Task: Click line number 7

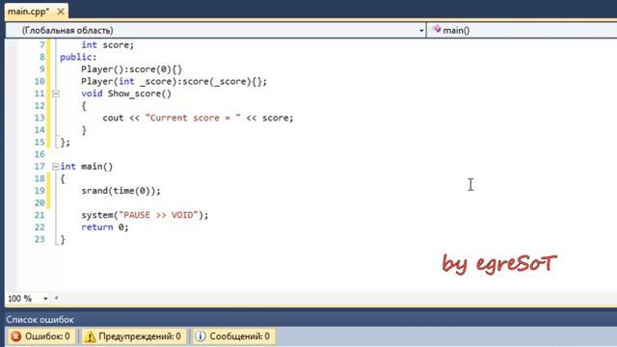Action: pos(41,45)
